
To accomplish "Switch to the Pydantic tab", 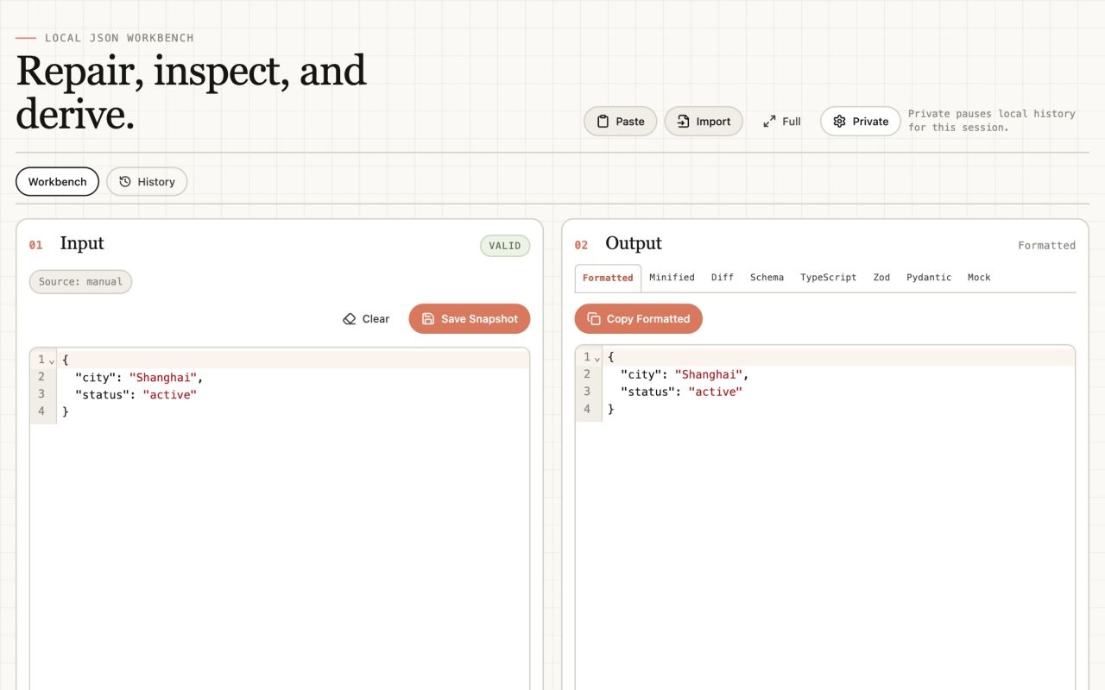I will [x=929, y=278].
